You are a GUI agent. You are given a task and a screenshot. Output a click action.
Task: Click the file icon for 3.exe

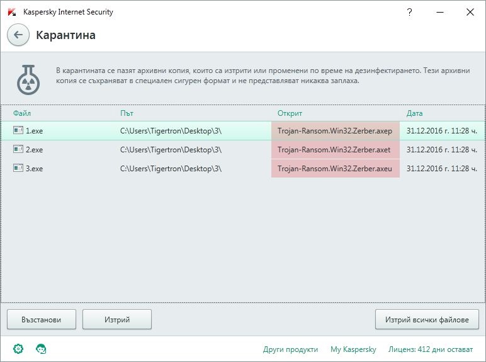(x=18, y=168)
